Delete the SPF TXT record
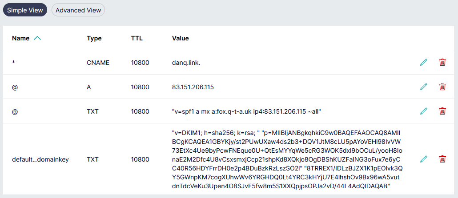 tap(442, 111)
